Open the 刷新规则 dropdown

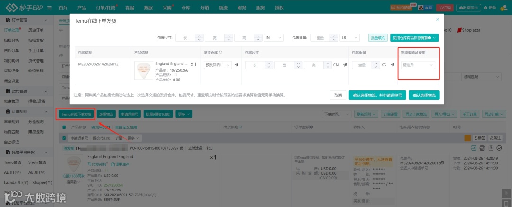point(366,114)
